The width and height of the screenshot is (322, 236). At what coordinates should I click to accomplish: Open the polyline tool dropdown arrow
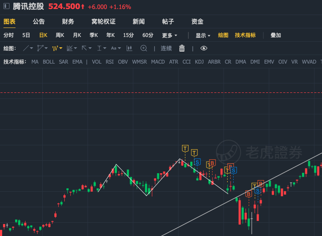pos(46,48)
